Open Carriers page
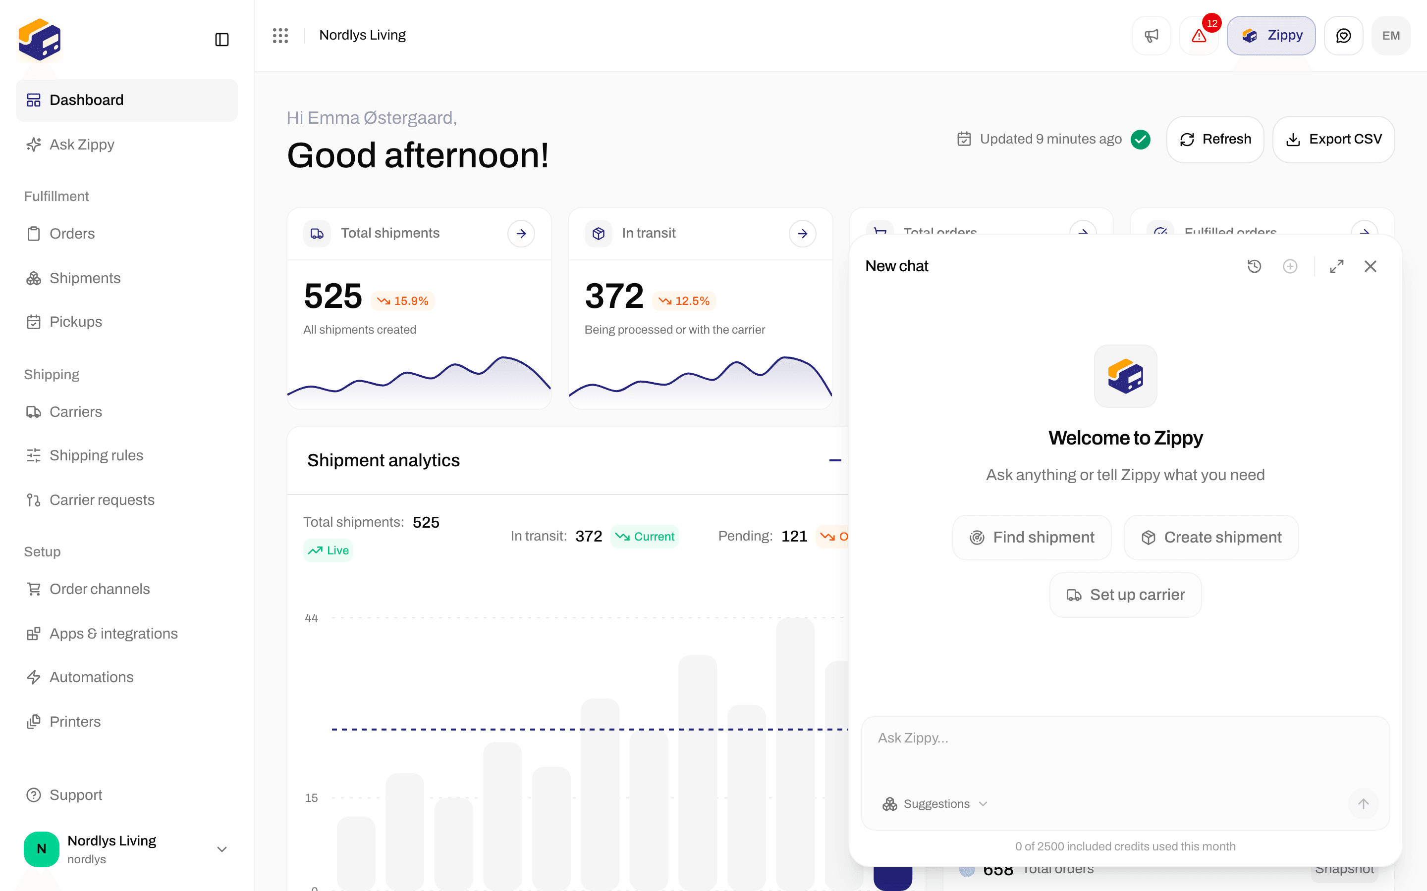The image size is (1427, 891). coord(127,412)
